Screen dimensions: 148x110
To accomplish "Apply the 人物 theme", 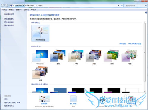I will pos(76,57).
